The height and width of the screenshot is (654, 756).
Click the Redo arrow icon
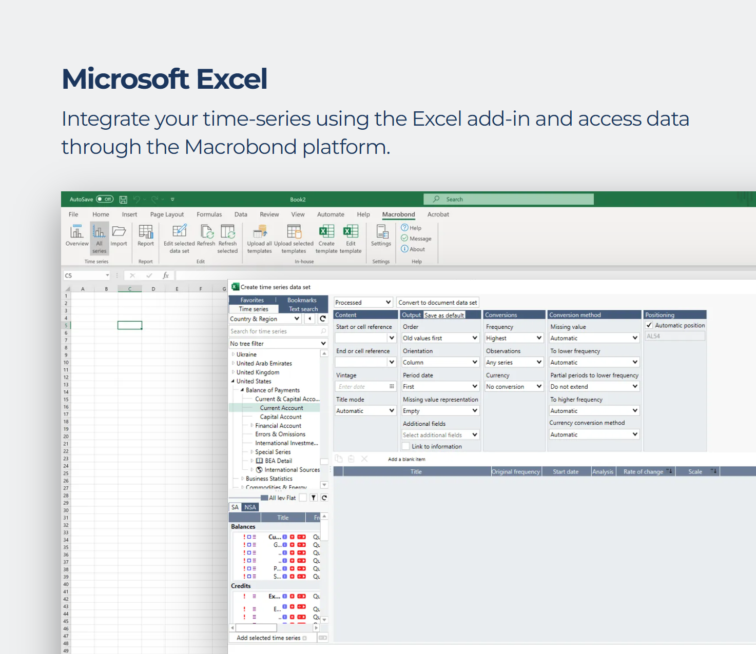tap(154, 200)
